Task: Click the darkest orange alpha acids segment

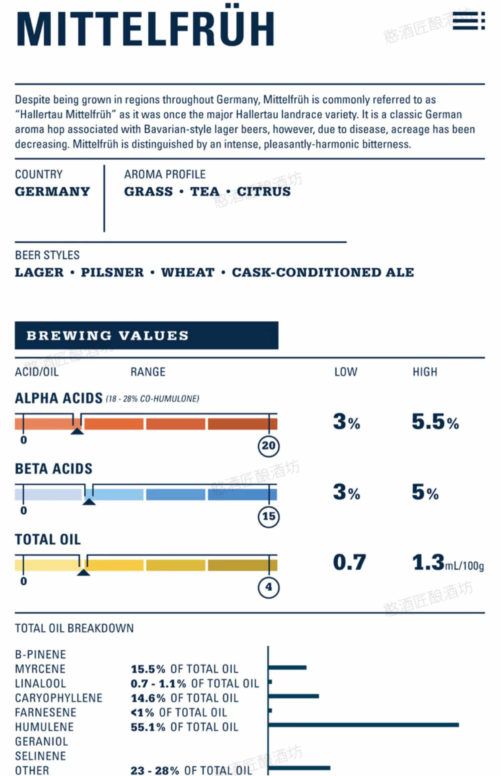Action: (x=242, y=424)
